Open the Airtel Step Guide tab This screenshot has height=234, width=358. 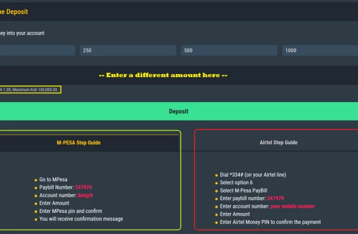click(278, 142)
